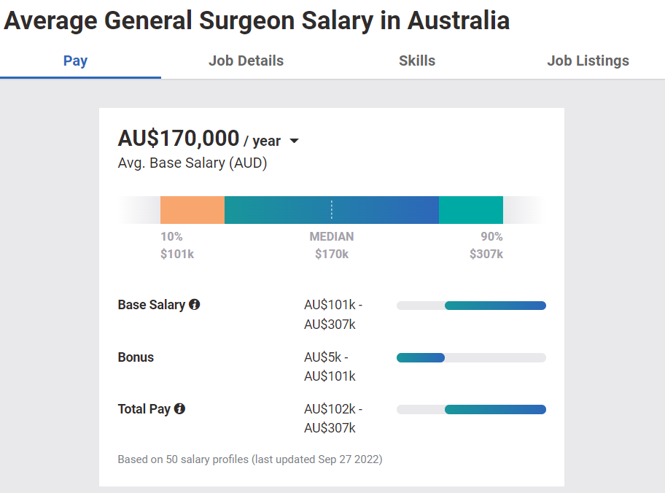Click the Bonus row label
Viewport: 665px width, 493px height.
[136, 357]
